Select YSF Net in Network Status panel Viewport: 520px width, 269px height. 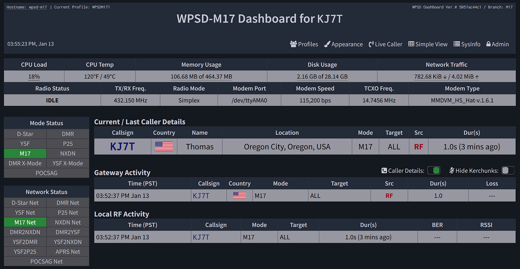tap(25, 212)
